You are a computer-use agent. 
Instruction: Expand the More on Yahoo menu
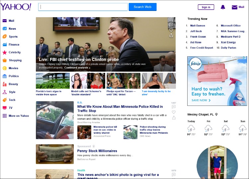tap(5, 116)
